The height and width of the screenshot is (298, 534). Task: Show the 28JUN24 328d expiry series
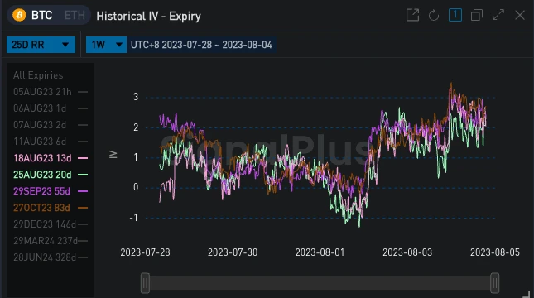[x=50, y=257]
